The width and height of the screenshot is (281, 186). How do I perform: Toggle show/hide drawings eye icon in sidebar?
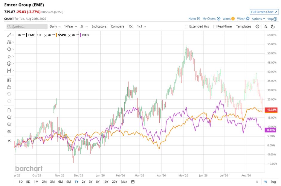tap(9, 131)
